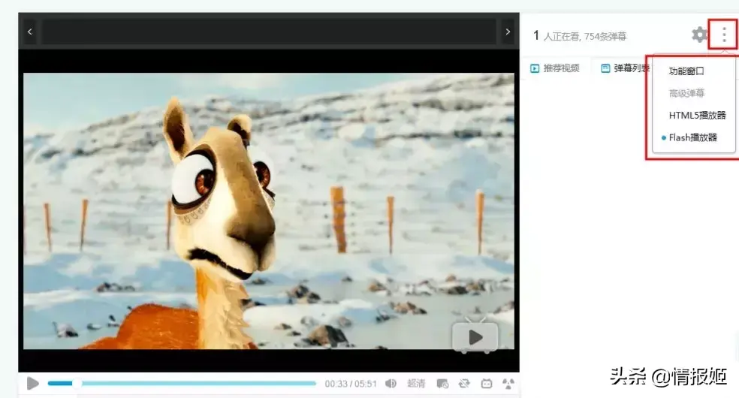
Task: Choose 高级弹幕 in the menu
Action: pyautogui.click(x=686, y=93)
